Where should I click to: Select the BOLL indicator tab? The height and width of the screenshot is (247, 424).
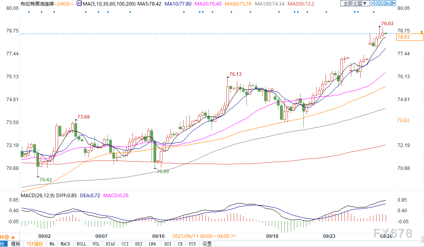tap(81, 244)
